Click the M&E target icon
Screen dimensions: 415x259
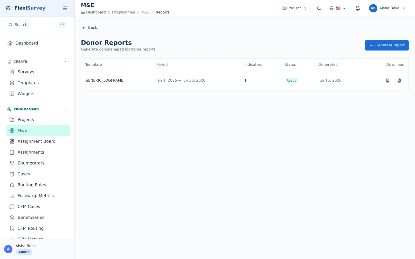pos(12,131)
